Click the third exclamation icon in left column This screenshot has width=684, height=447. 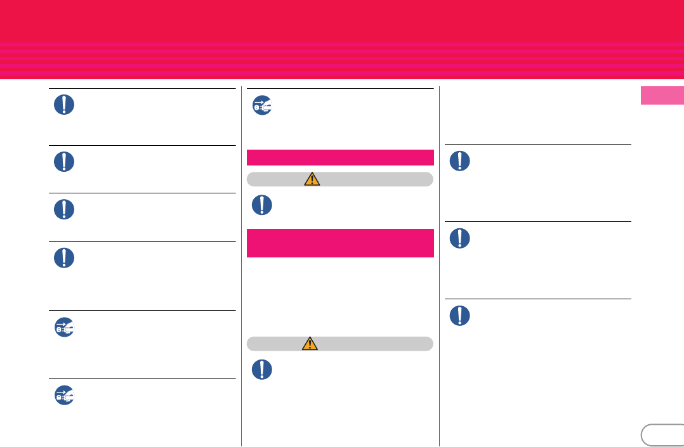[x=64, y=209]
